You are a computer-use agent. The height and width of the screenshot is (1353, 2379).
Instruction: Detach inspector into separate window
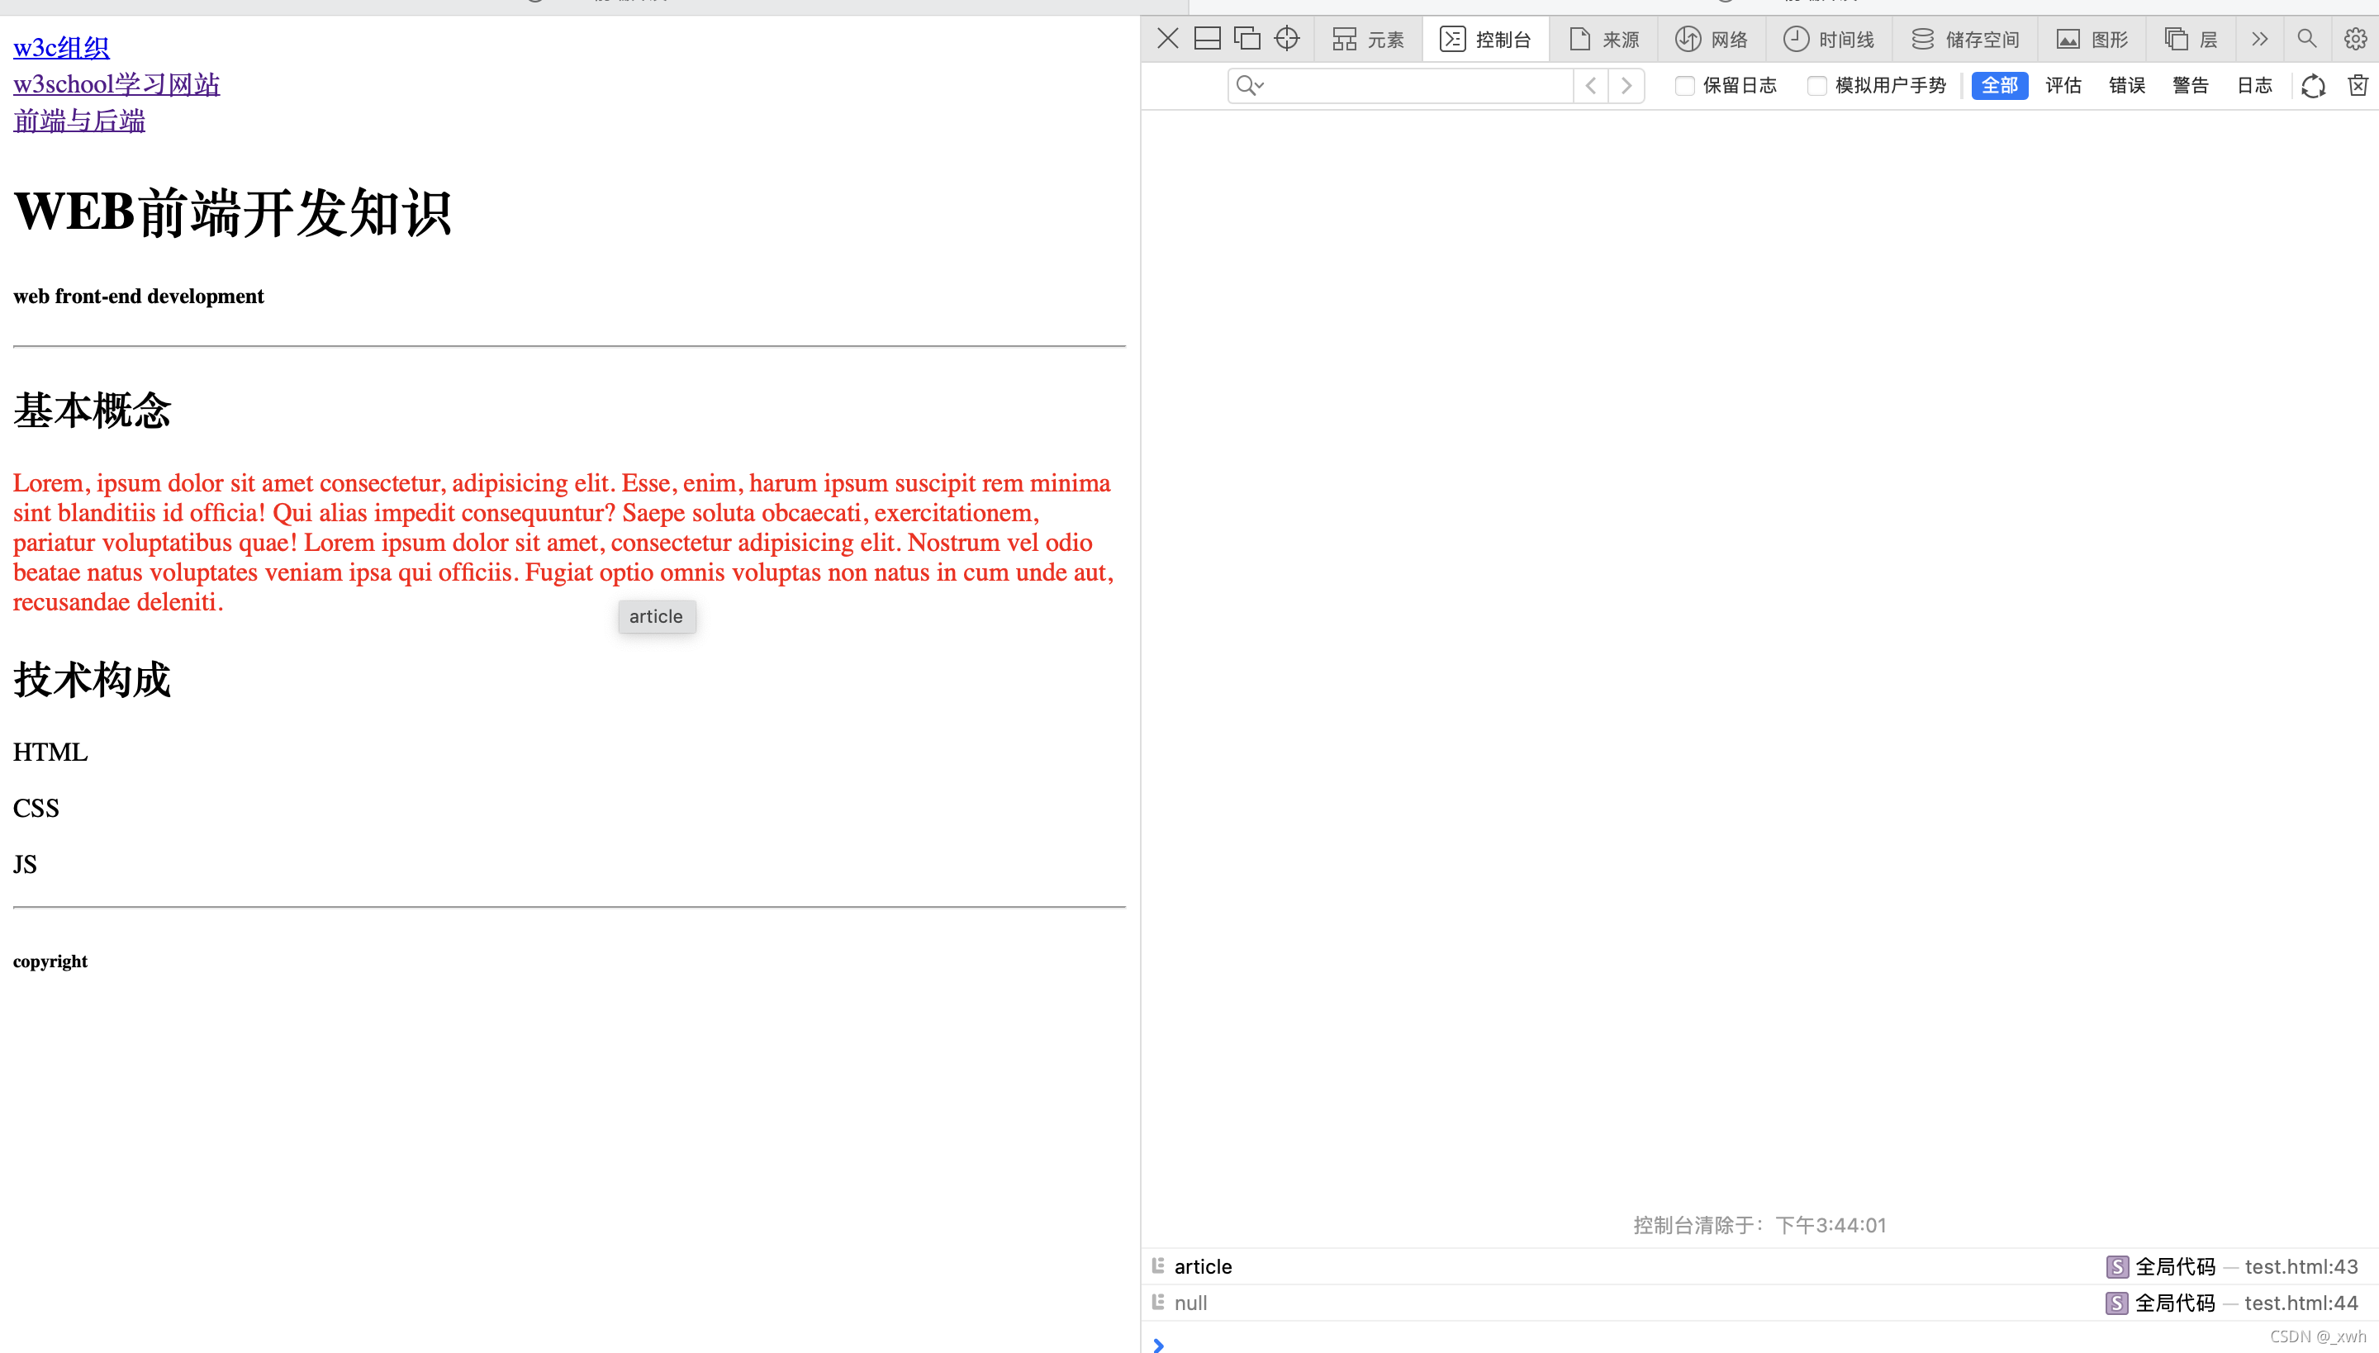(x=1247, y=38)
